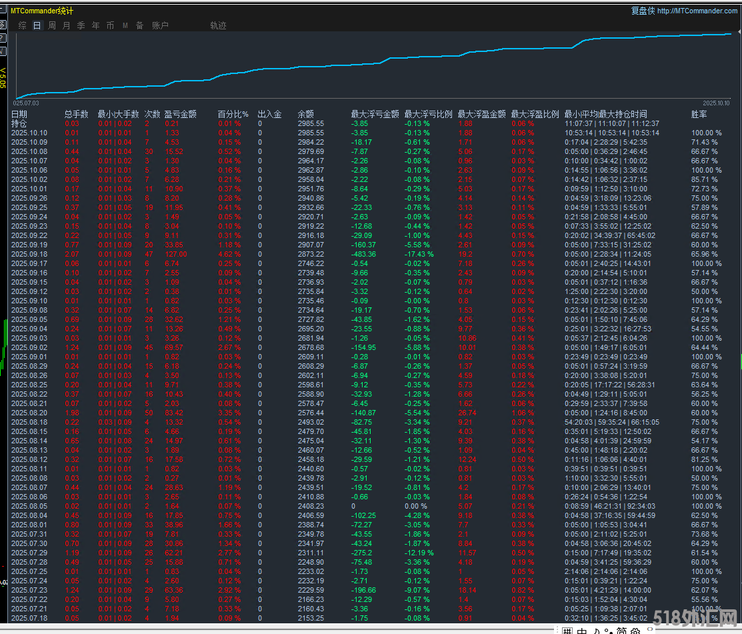Image resolution: width=742 pixels, height=634 pixels.
Task: Click the M tab in toolbar
Action: (125, 25)
